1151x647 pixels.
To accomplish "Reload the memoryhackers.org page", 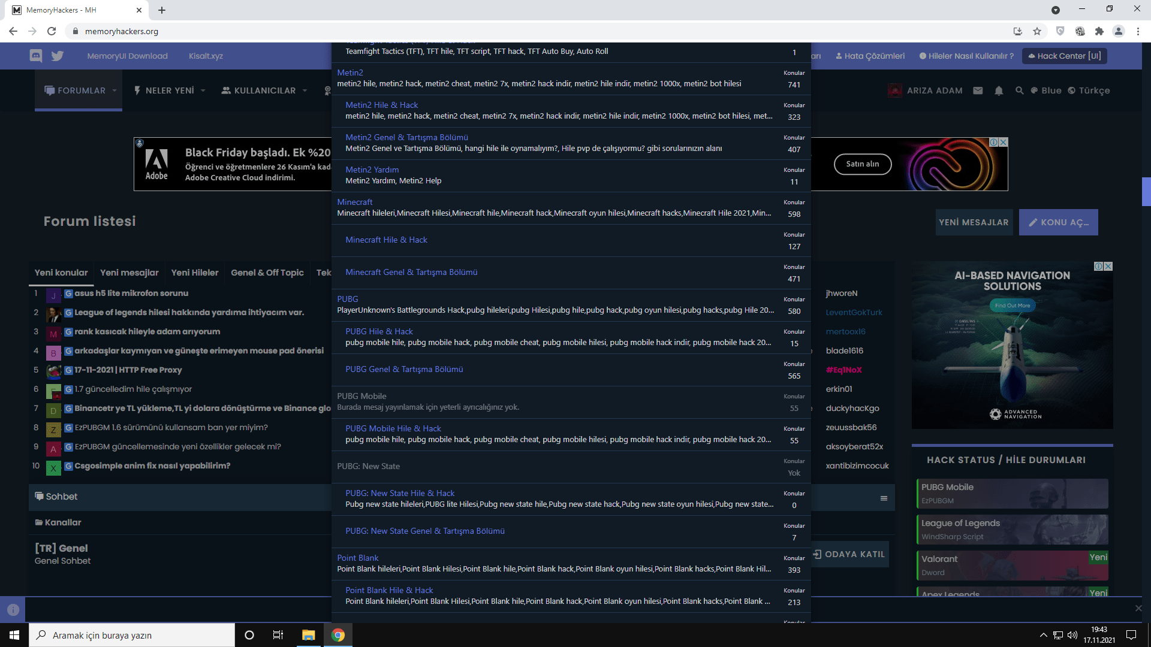I will (x=52, y=31).
